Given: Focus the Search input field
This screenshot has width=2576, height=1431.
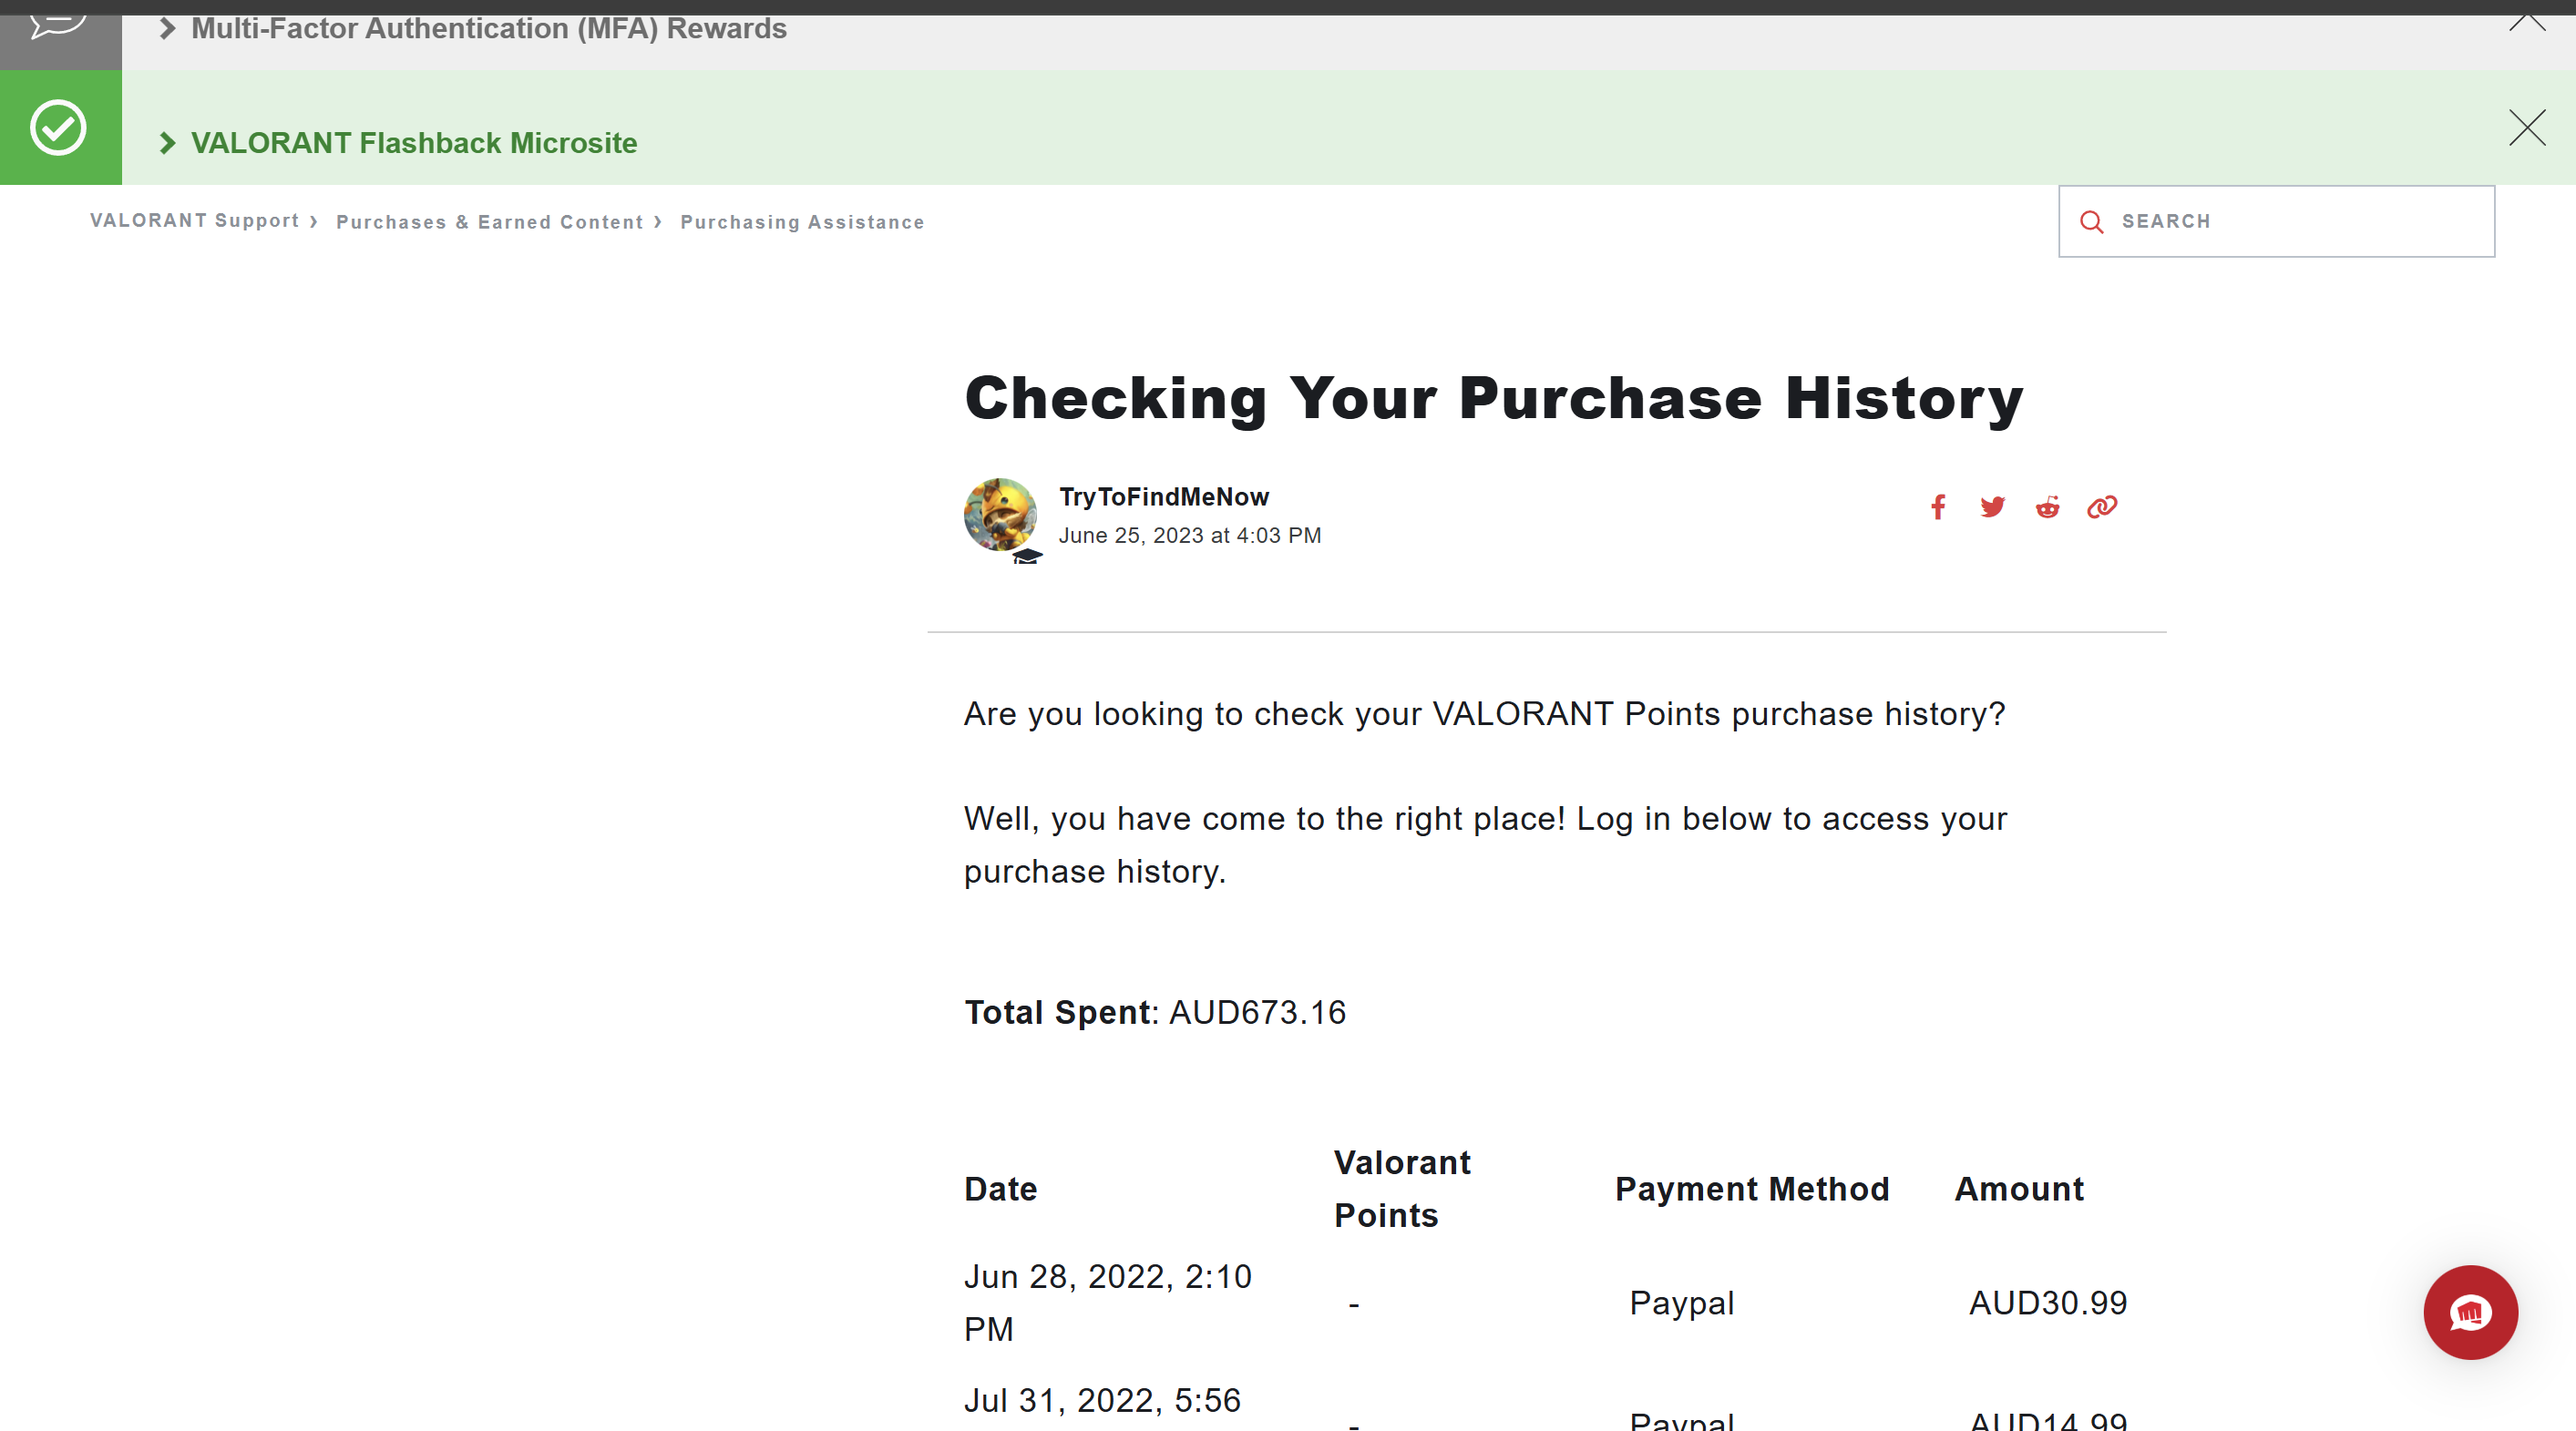Looking at the screenshot, I should 2276,220.
